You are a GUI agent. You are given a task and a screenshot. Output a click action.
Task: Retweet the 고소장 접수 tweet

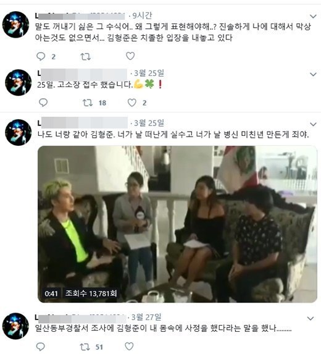(x=88, y=103)
